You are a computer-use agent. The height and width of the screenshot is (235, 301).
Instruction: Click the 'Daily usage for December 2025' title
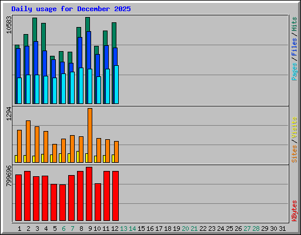[x=71, y=9]
